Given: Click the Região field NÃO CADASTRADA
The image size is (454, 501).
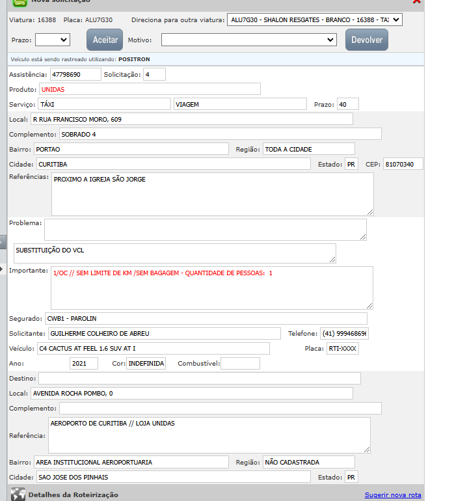Looking at the screenshot, I should pos(309,462).
